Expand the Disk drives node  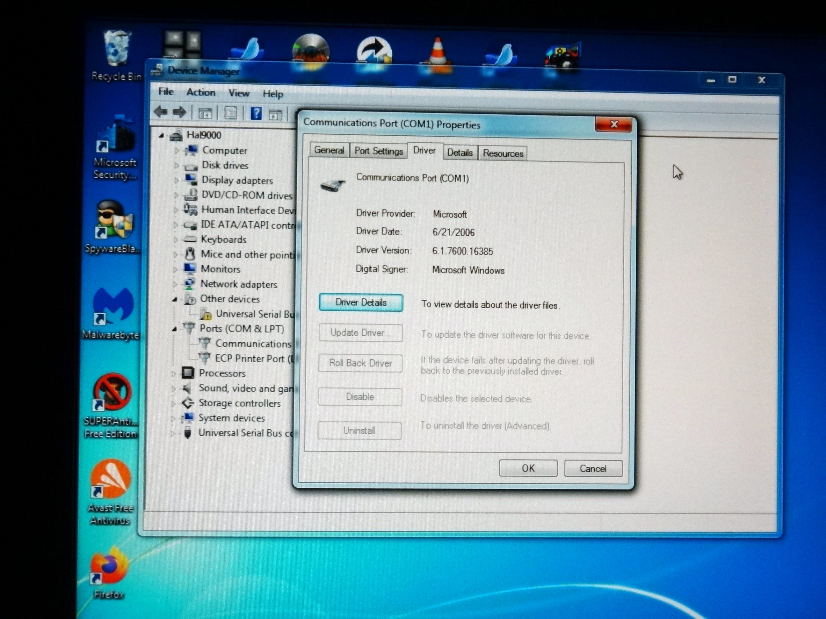tap(177, 165)
